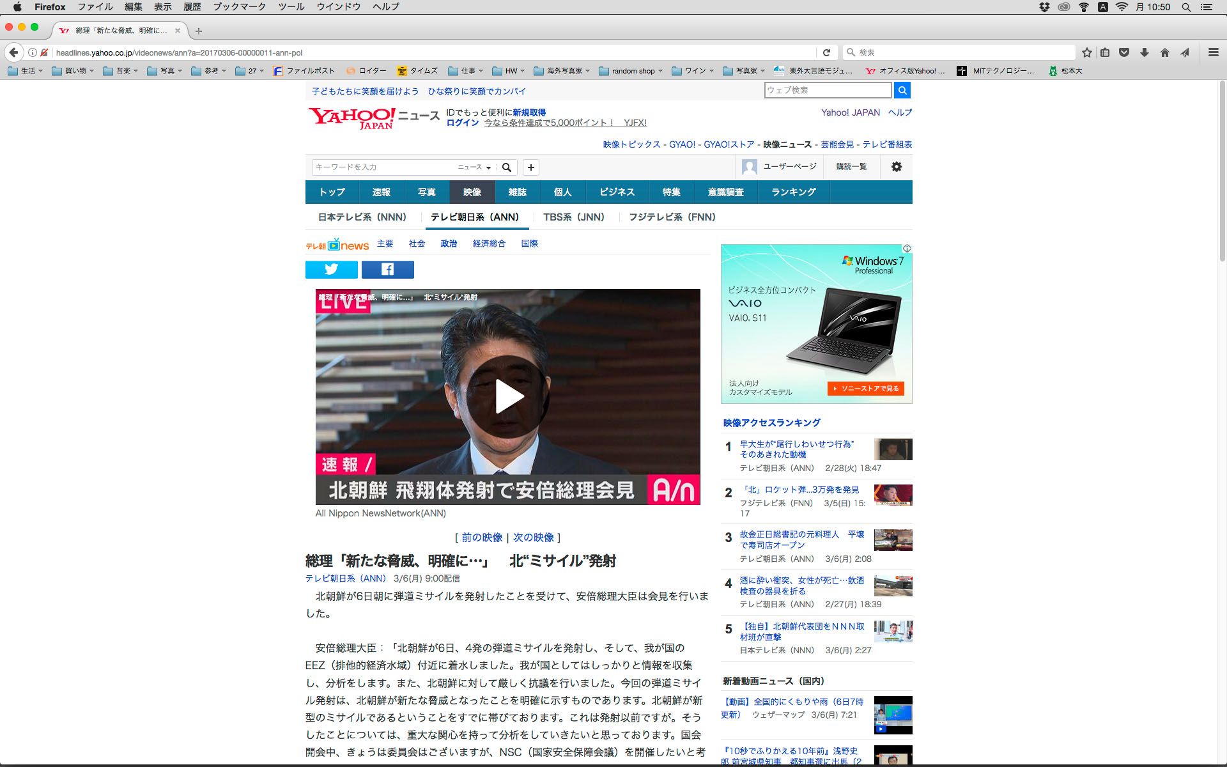This screenshot has height=767, width=1227.
Task: Expand the ニュース search category dropdown
Action: point(474,167)
